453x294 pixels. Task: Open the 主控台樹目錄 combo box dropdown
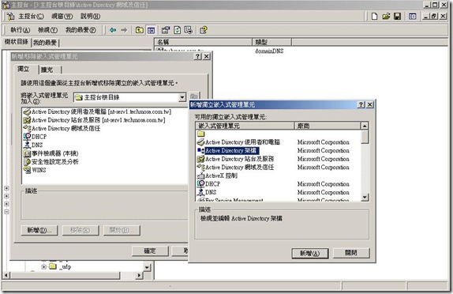(182, 97)
